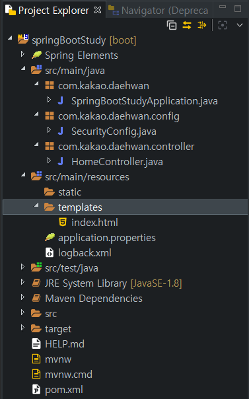Click the logback.xml file icon
The image size is (249, 399).
[50, 253]
